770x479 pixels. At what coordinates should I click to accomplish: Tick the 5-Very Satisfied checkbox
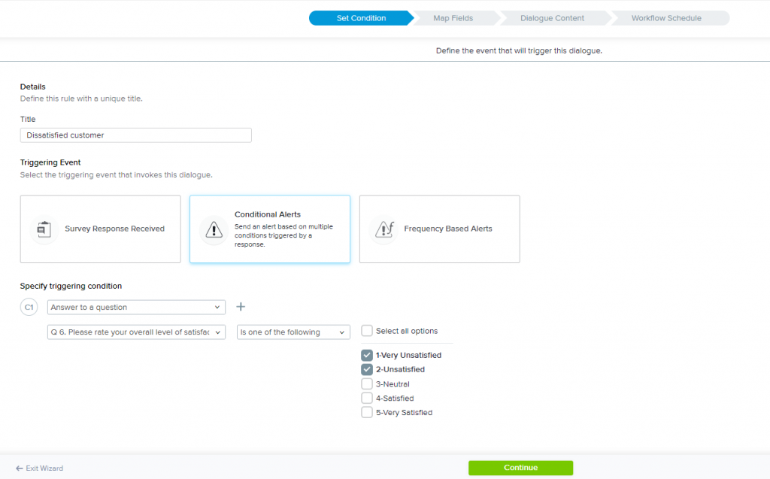click(367, 412)
